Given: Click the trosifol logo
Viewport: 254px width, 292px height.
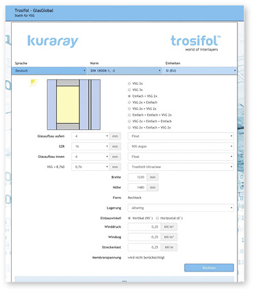Looking at the screenshot, I should (196, 43).
